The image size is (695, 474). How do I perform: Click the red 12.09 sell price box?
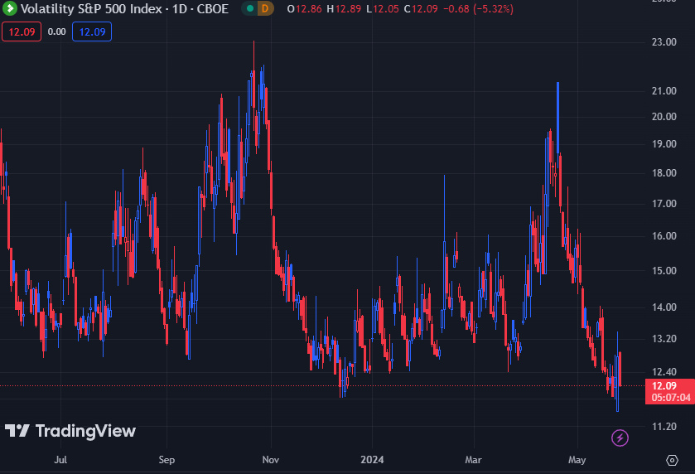(22, 32)
